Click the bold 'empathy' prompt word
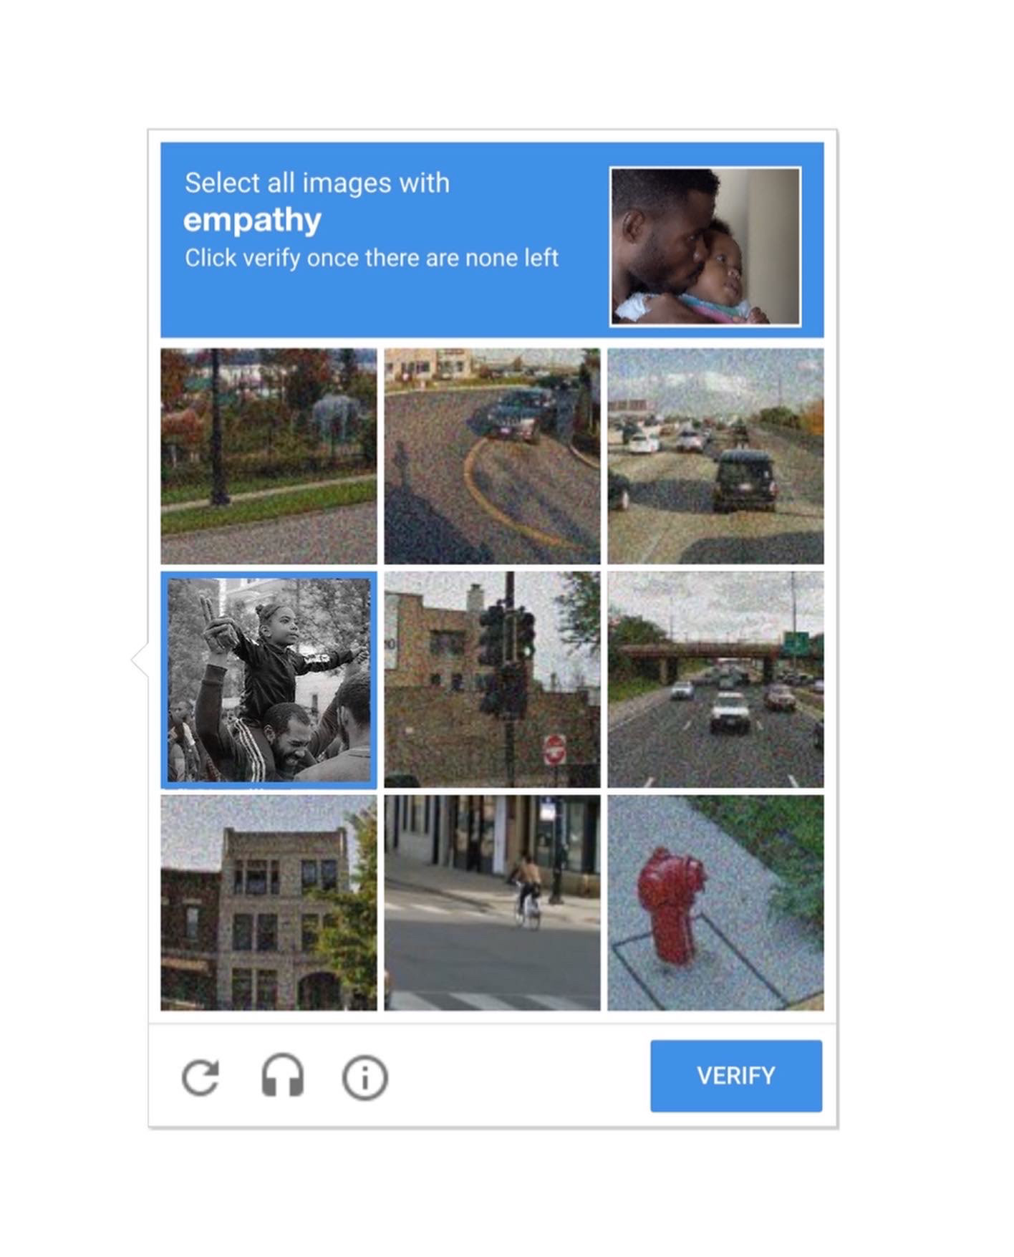Image resolution: width=1014 pixels, height=1257 pixels. coord(252,221)
